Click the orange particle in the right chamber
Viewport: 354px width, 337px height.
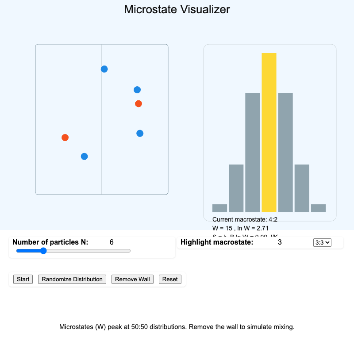(139, 103)
